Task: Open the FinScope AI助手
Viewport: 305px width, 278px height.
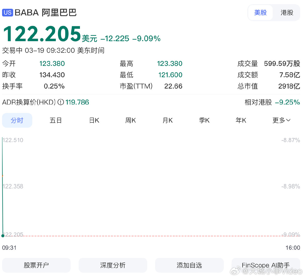Action: tap(266, 265)
